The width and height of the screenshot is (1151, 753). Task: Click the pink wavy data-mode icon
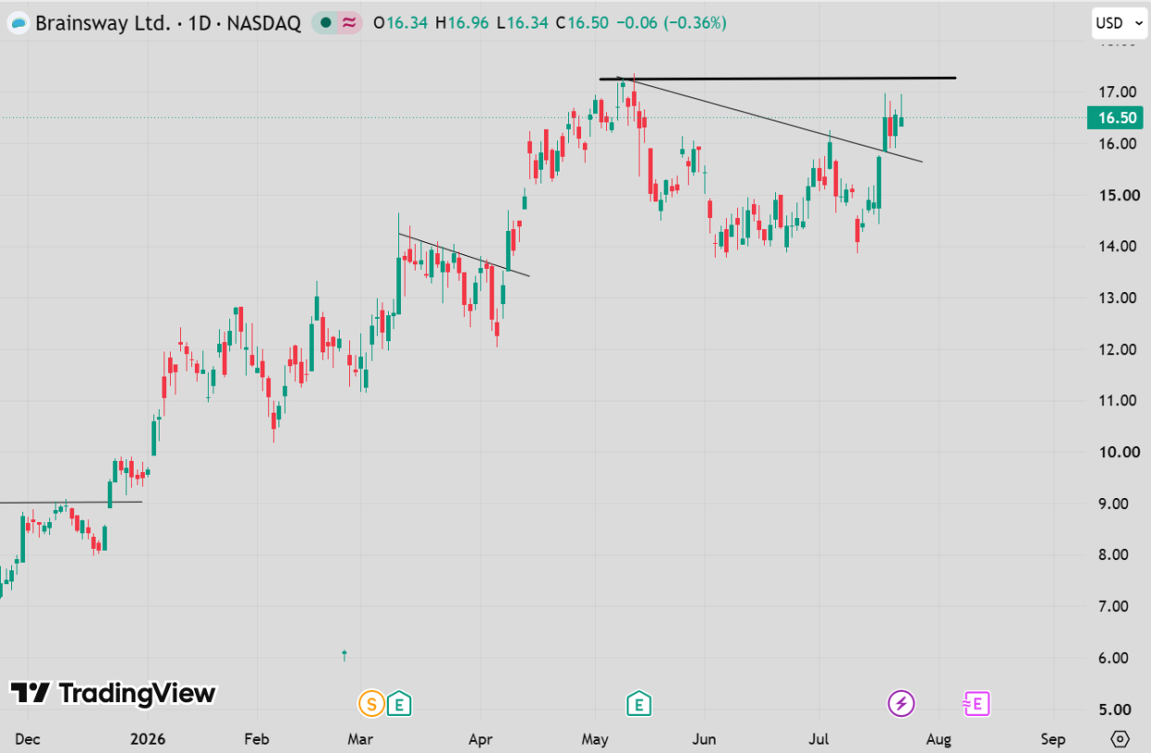click(348, 23)
